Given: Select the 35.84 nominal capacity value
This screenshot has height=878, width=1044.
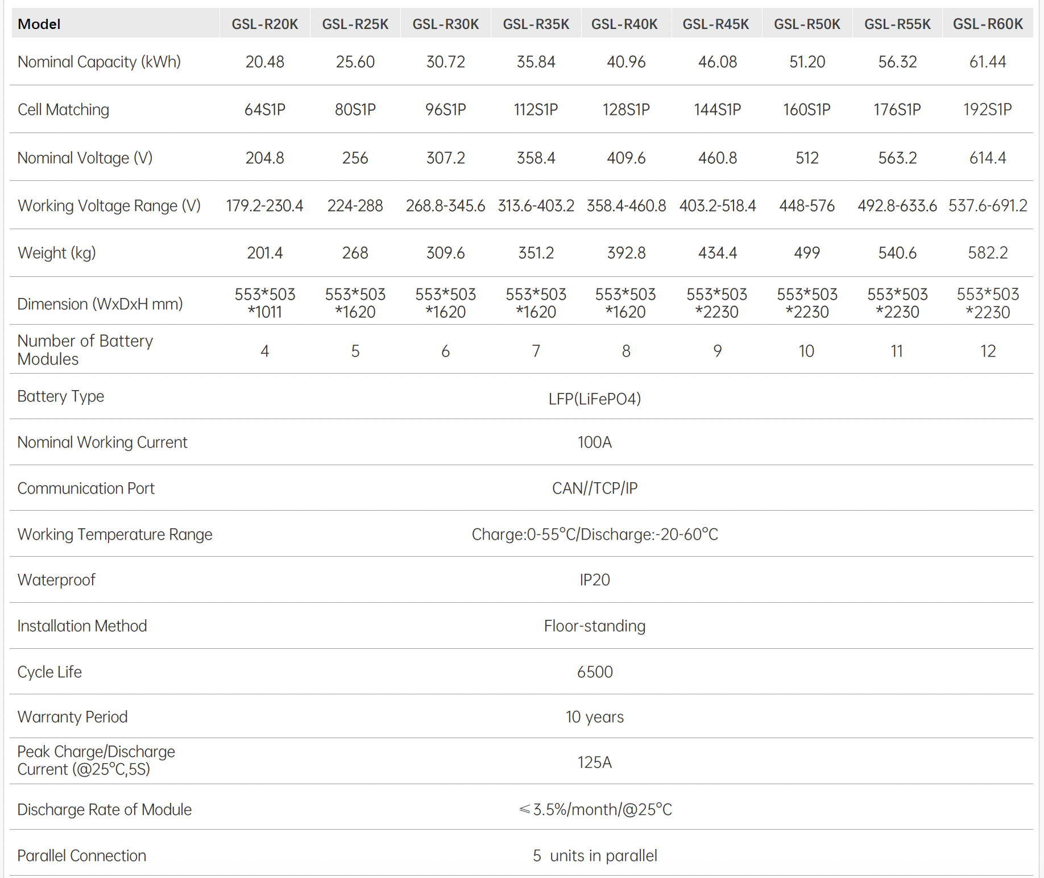Looking at the screenshot, I should [x=536, y=62].
